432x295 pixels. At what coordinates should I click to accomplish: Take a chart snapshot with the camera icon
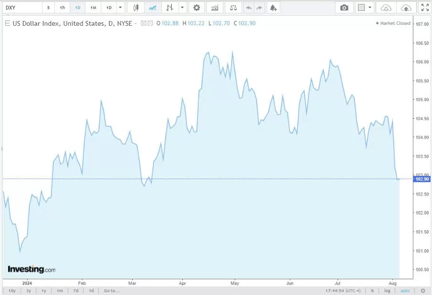(344, 7)
